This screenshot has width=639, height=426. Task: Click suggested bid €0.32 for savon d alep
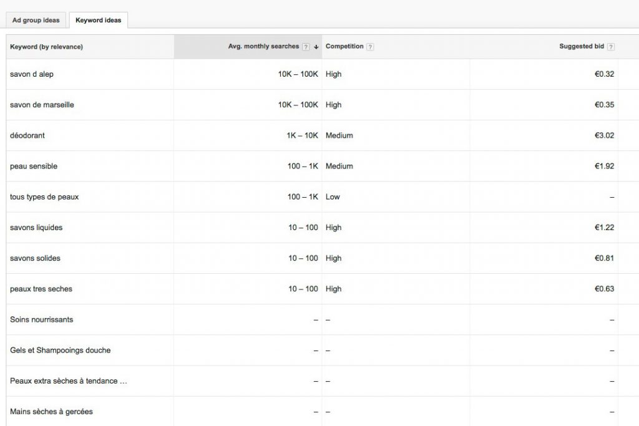coord(604,74)
